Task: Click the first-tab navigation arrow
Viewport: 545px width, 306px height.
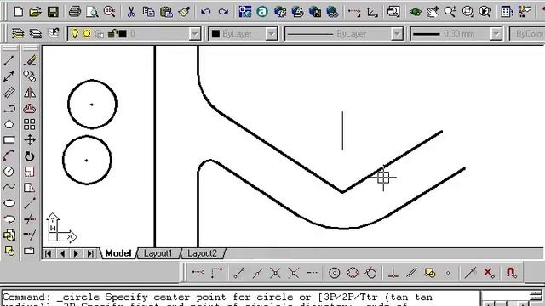Action: point(49,253)
